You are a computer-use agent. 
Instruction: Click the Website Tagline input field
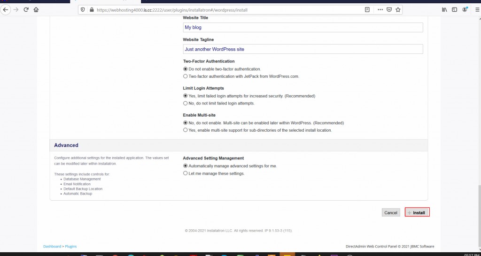303,49
